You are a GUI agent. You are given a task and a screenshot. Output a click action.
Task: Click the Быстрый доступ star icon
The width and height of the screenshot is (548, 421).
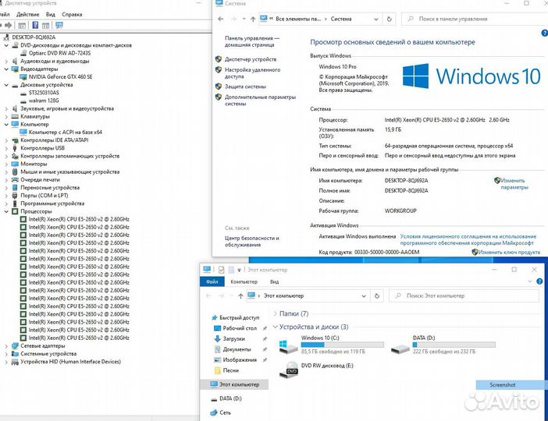pos(215,317)
